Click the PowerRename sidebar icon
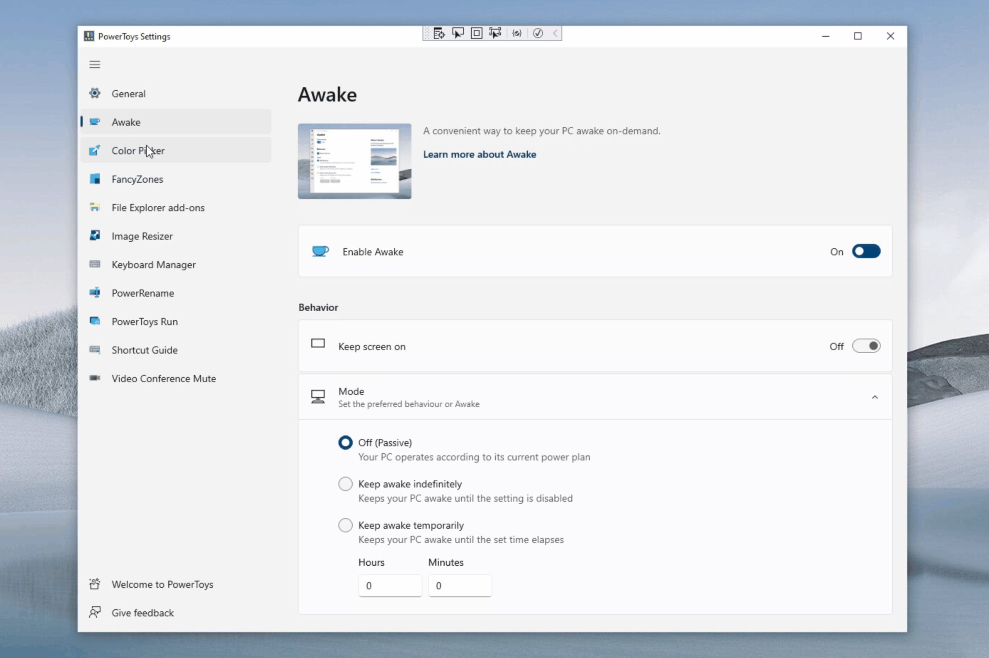Viewport: 989px width, 658px height. [95, 292]
